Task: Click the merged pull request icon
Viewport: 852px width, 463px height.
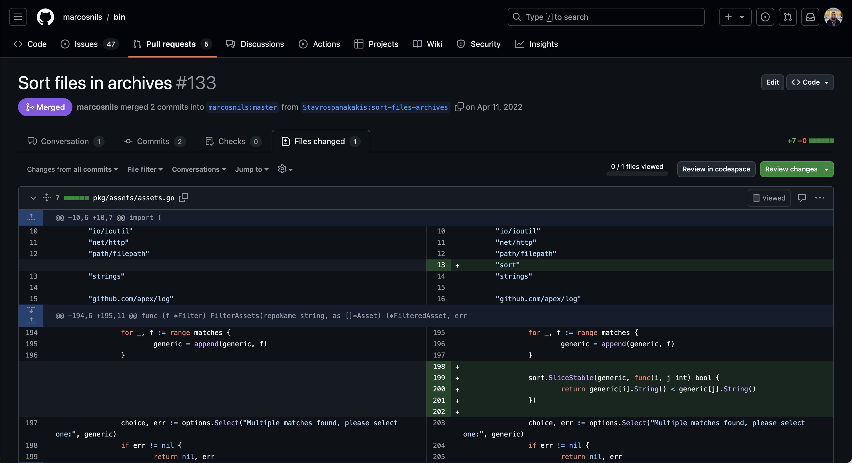Action: tap(28, 107)
